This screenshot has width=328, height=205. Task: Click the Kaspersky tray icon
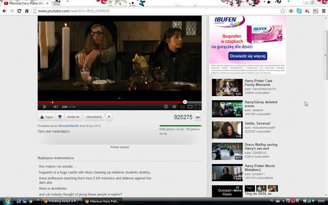tap(288, 201)
